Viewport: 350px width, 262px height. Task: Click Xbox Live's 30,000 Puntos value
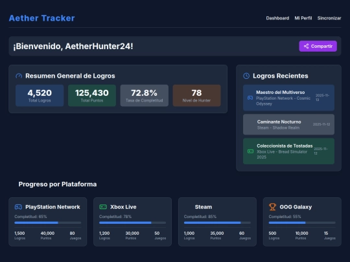coord(132,234)
